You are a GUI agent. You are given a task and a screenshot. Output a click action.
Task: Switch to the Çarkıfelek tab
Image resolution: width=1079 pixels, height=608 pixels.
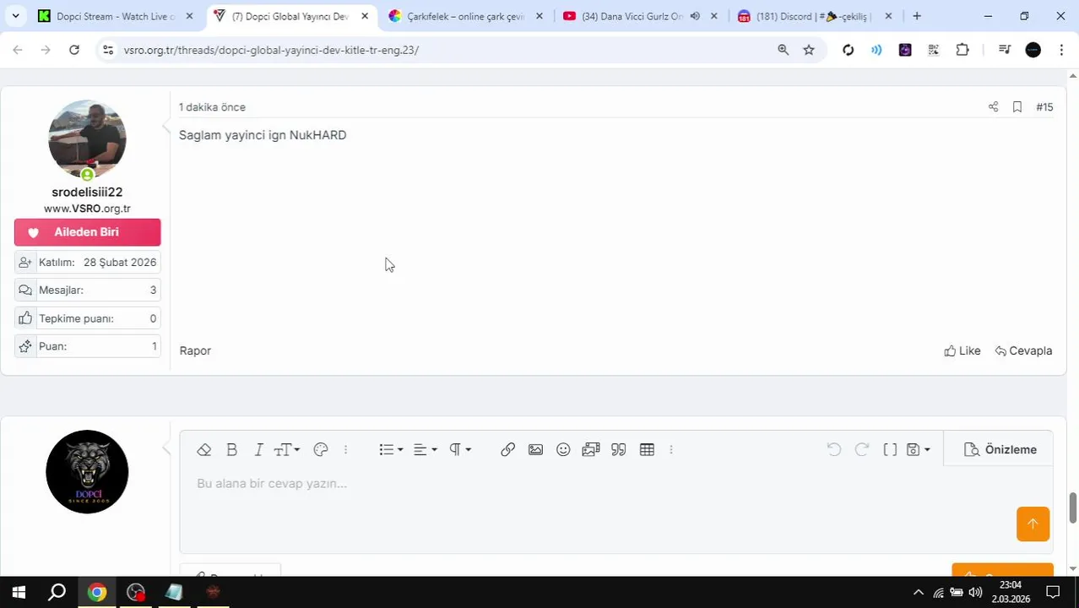click(465, 16)
